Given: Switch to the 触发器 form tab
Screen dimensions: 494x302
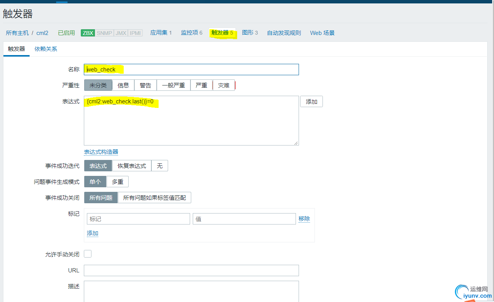Looking at the screenshot, I should [x=16, y=49].
